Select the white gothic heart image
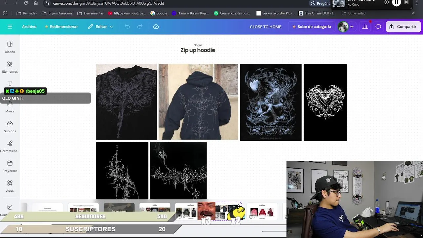Image resolution: width=423 pixels, height=238 pixels. [x=325, y=102]
